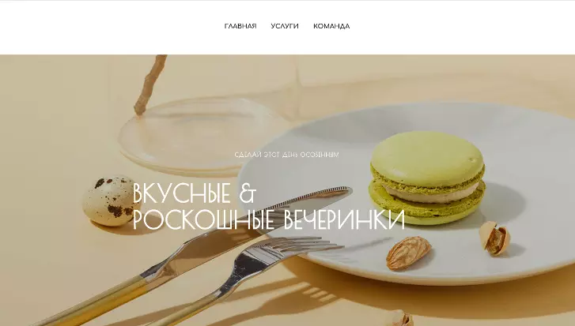The width and height of the screenshot is (575, 326).
Task: Click the knife blade tip
Action: point(335,193)
